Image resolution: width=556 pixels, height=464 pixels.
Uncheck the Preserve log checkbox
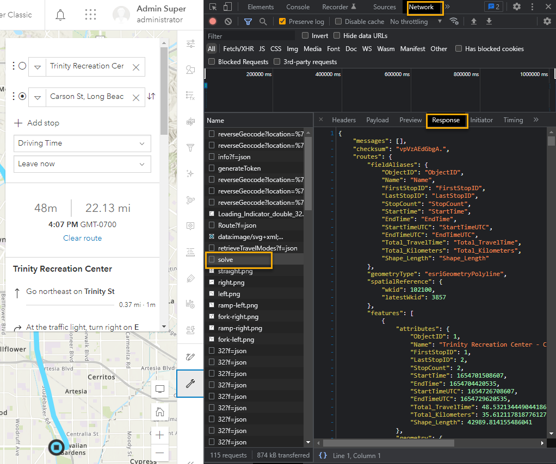282,22
